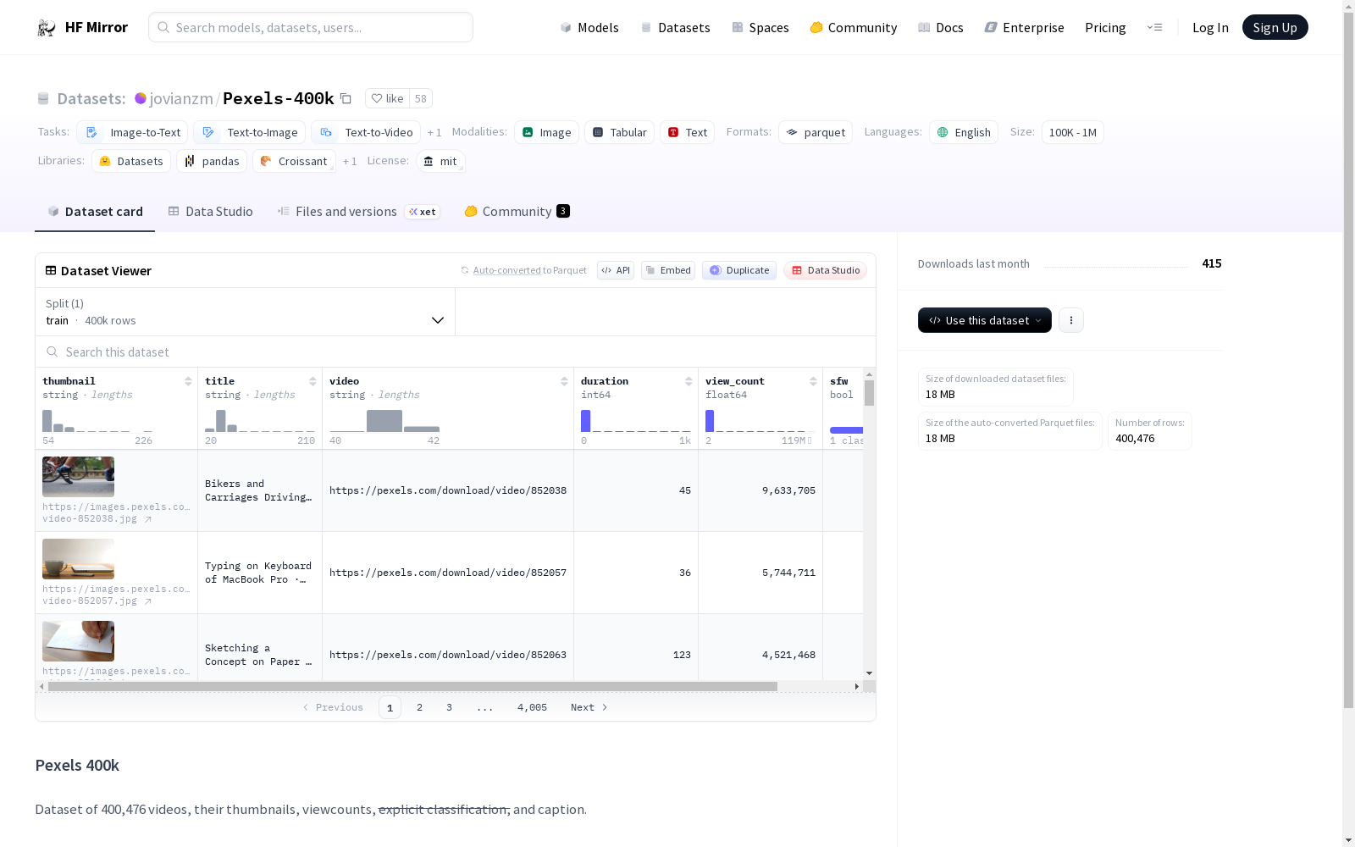The height and width of the screenshot is (847, 1355).
Task: Open the Community tab with 3 discussions
Action: (517, 212)
